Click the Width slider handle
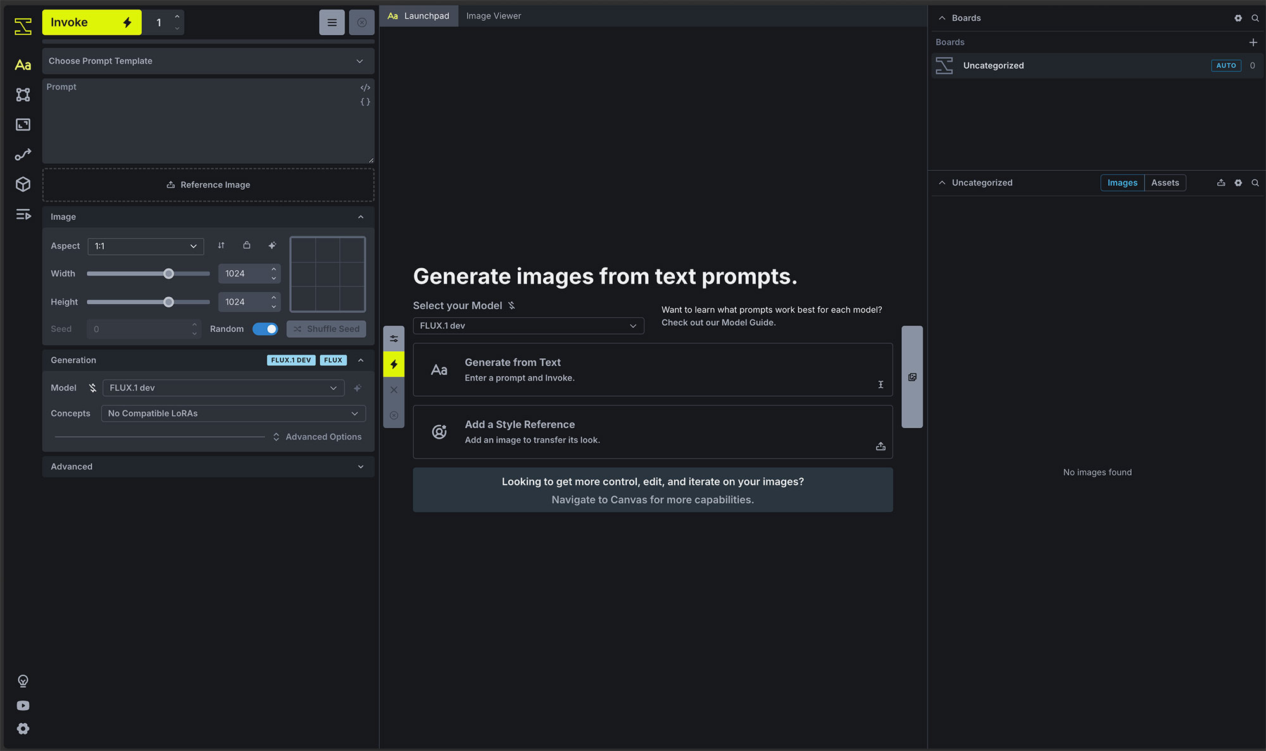This screenshot has height=751, width=1266. 168,274
